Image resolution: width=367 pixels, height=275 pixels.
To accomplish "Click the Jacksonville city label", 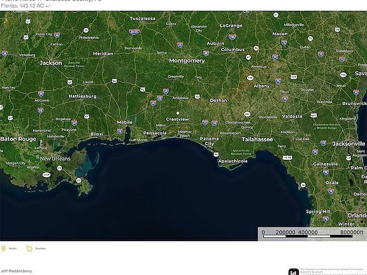I will tap(349, 144).
